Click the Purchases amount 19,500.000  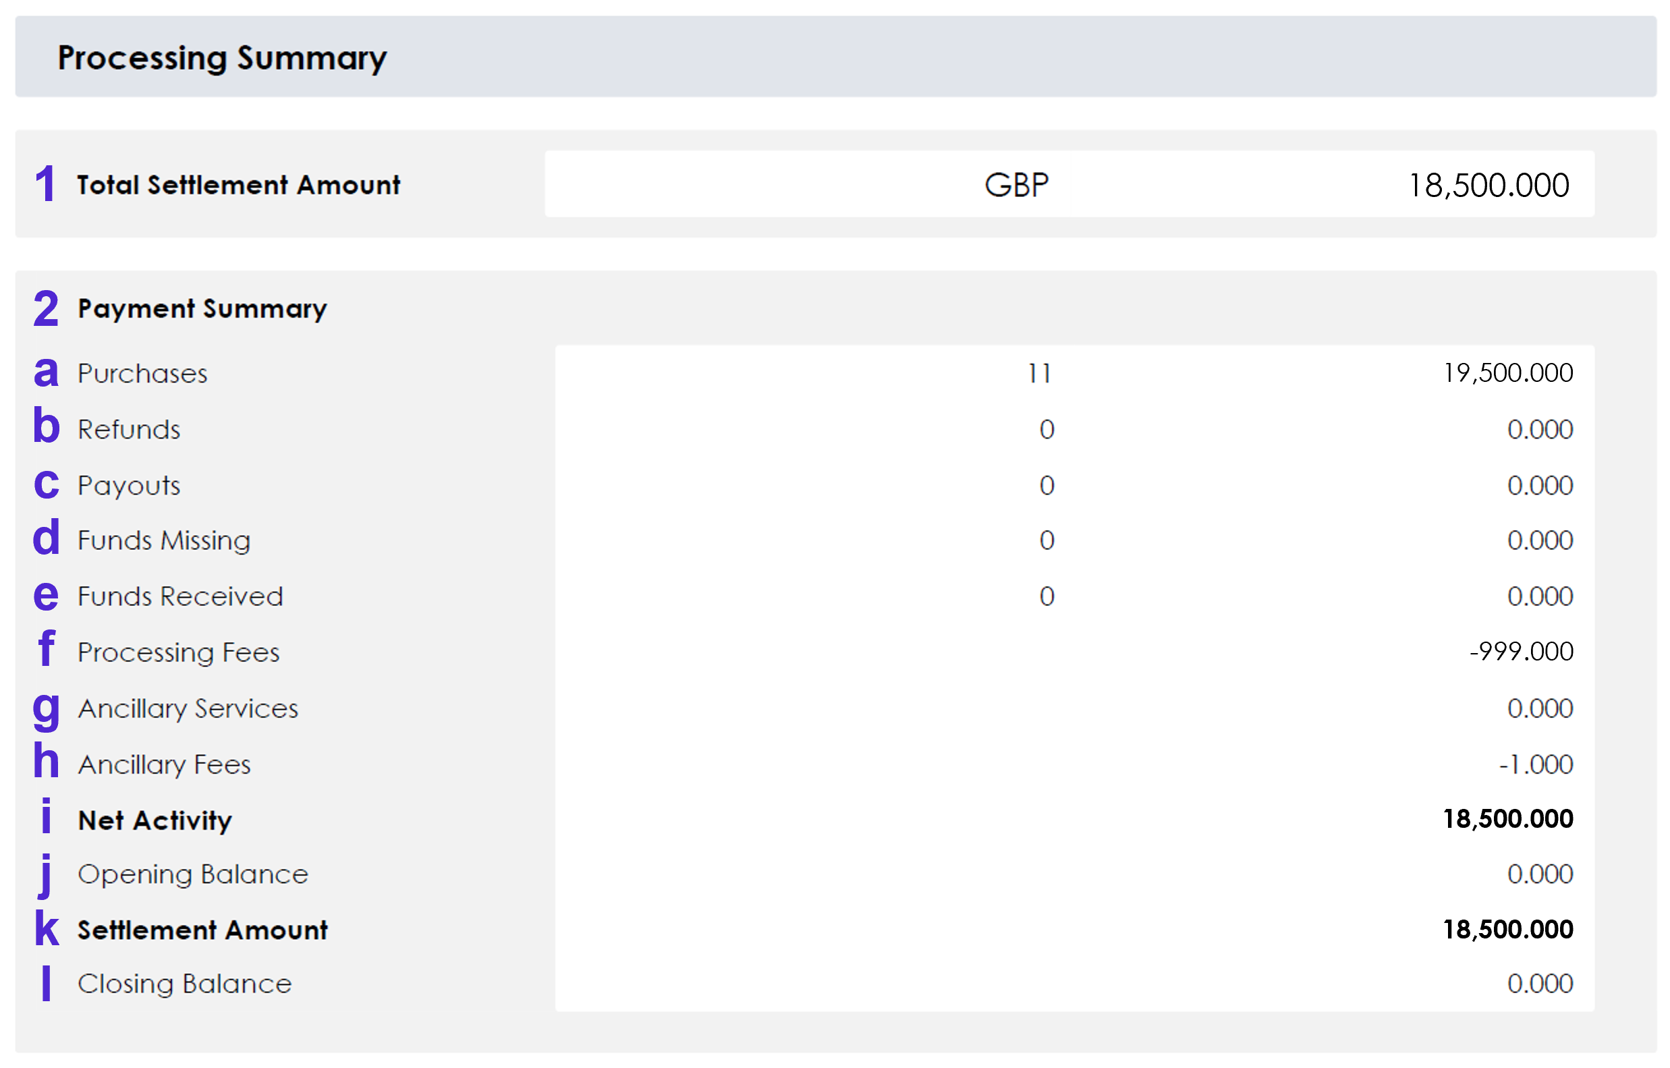point(1507,373)
